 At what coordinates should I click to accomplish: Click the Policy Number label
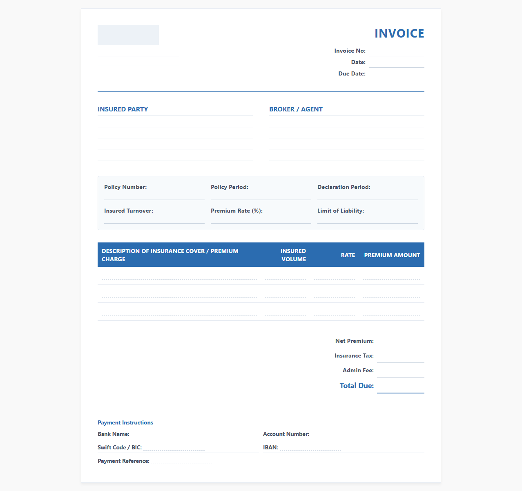point(125,187)
